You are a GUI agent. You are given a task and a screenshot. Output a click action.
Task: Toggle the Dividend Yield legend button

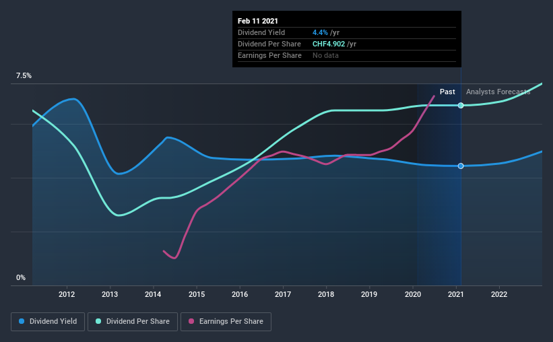pos(48,322)
